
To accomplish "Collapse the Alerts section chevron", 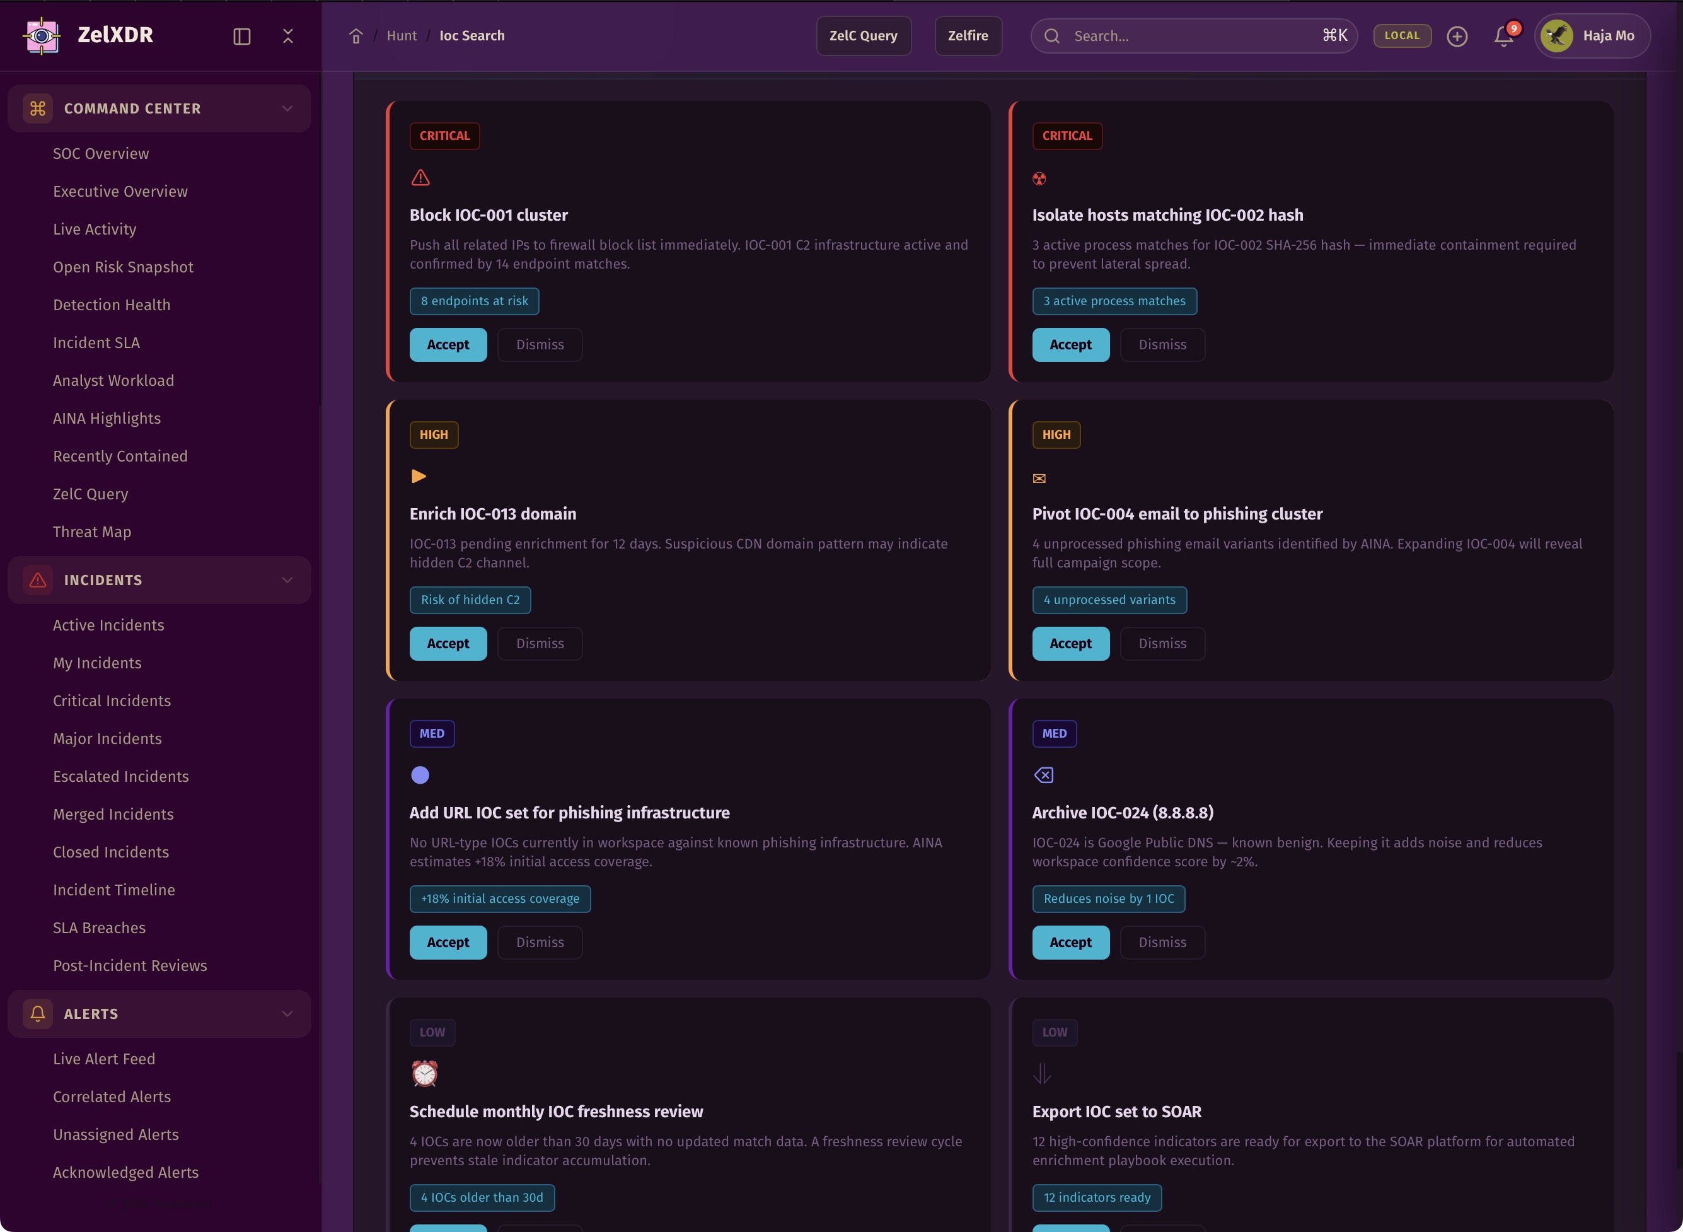I will click(x=287, y=1013).
